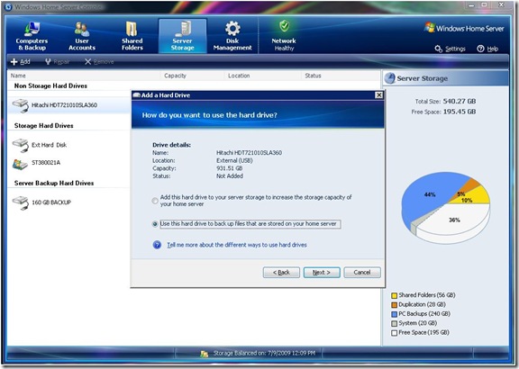This screenshot has height=369, width=519.
Task: Click the Settings magnifier icon
Action: coord(438,49)
